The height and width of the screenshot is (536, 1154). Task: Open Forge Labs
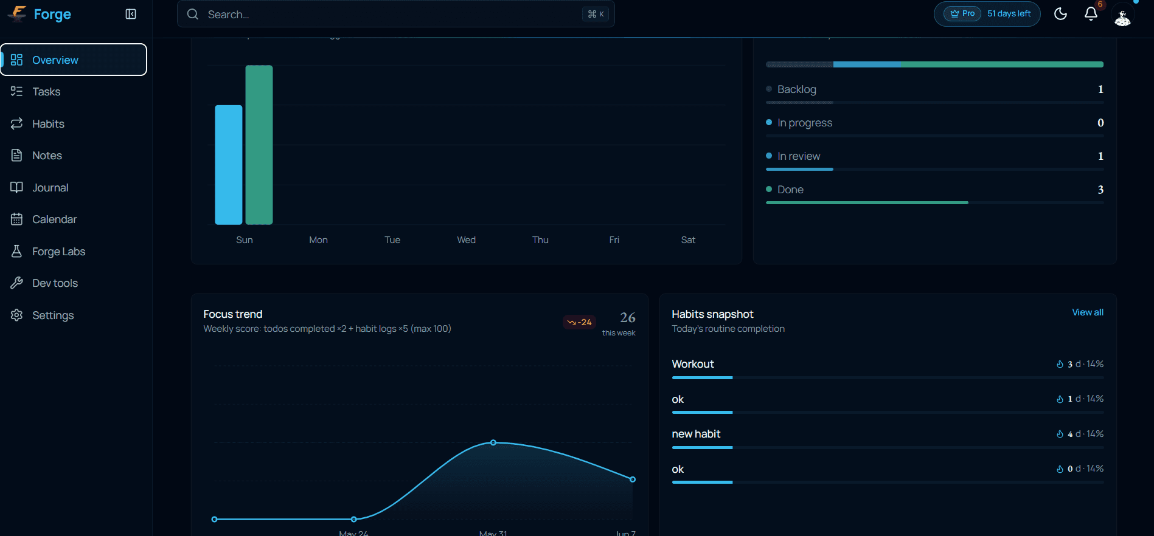[x=74, y=251]
